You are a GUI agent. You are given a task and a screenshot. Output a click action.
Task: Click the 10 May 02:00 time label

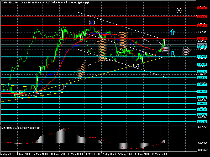(x=58, y=154)
